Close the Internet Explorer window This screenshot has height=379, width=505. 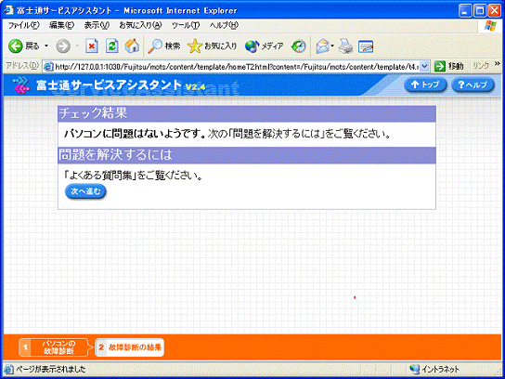(494, 10)
